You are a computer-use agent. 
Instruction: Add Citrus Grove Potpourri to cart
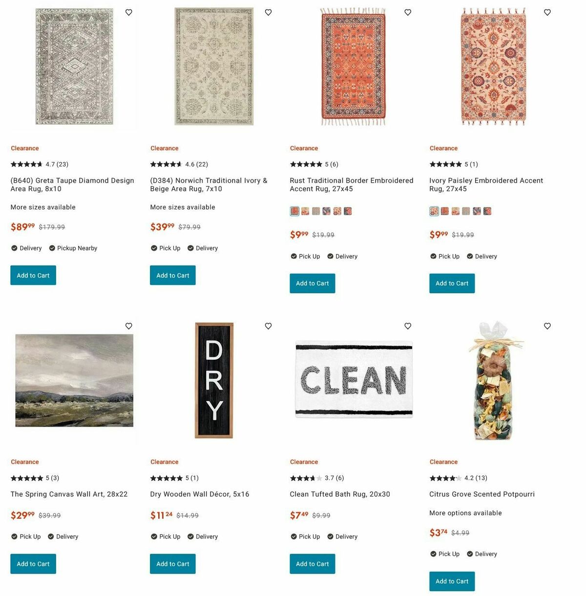tap(452, 581)
